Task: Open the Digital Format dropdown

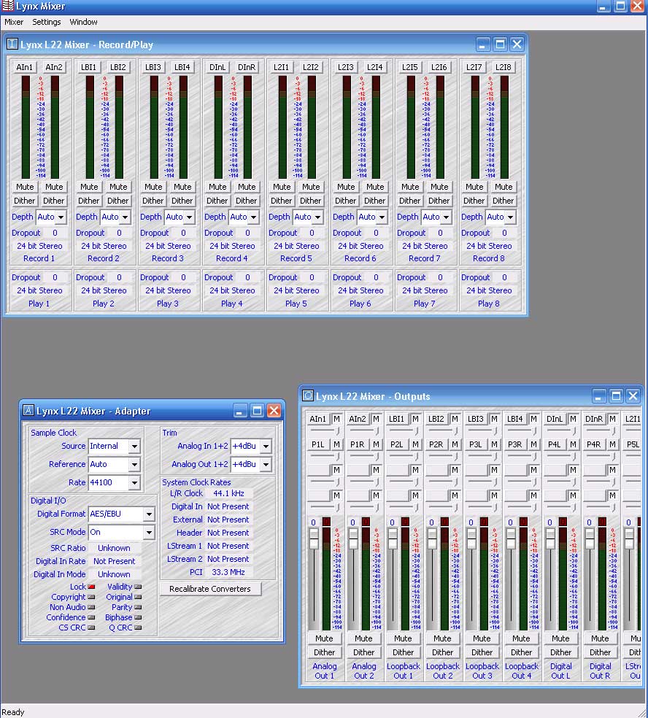Action: [x=150, y=514]
